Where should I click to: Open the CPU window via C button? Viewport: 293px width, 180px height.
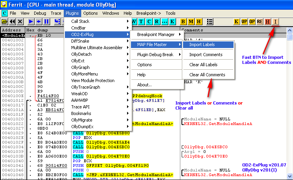tap(149, 22)
